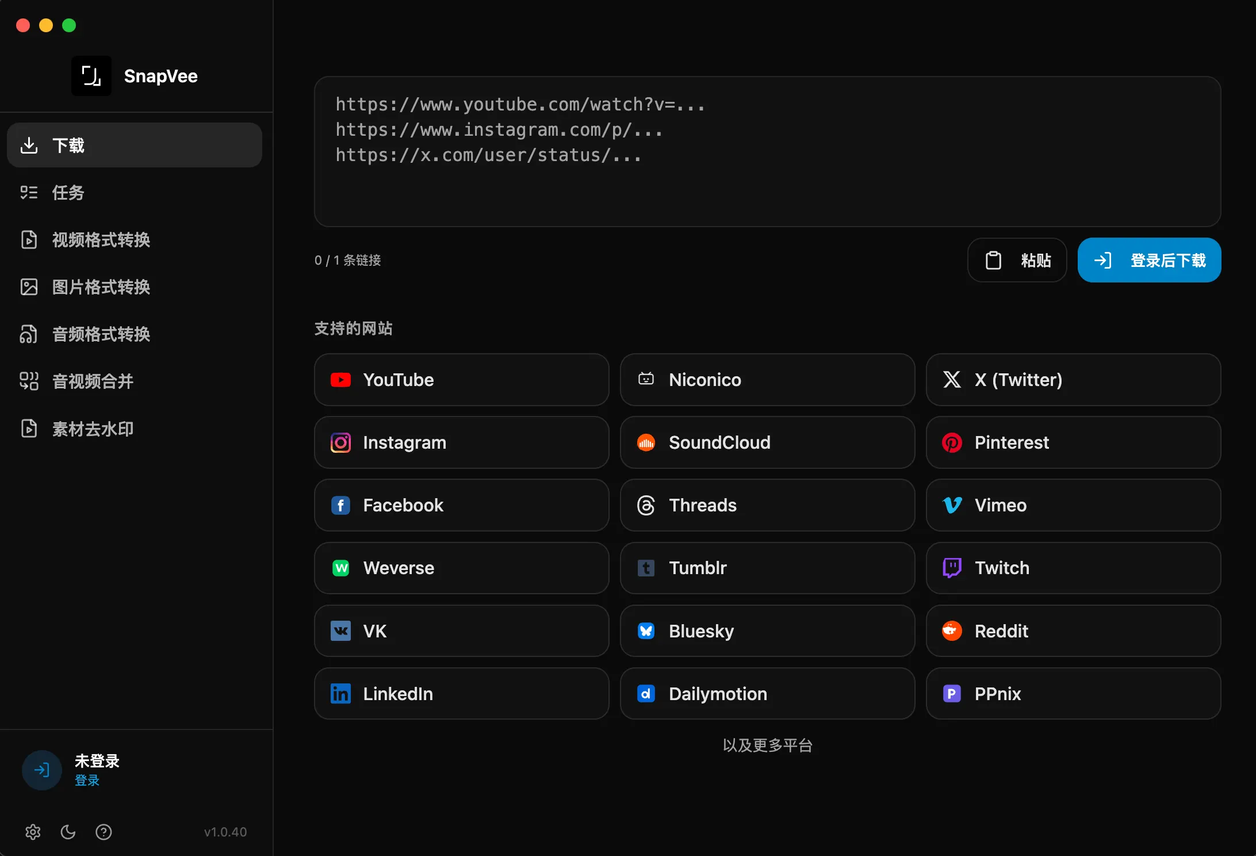Screen dimensions: 1256x856
Task: Maximize the window with green button
Action: tap(69, 25)
